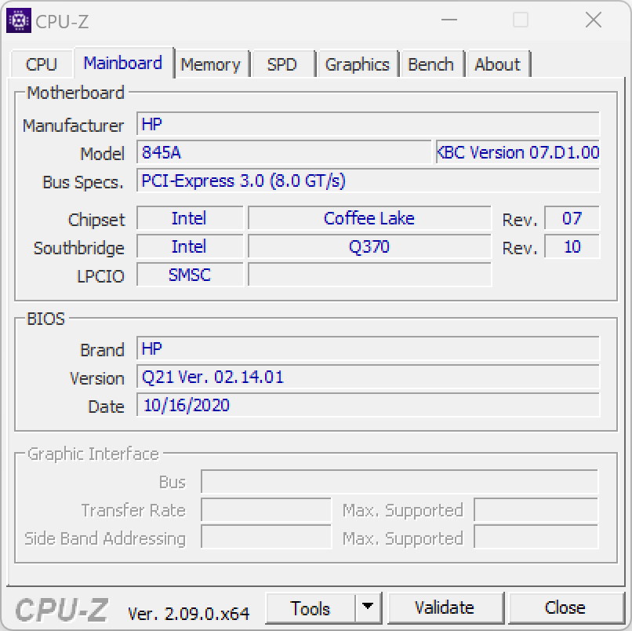632x631 pixels.
Task: Click the Side Band Max. Supported field
Action: [x=536, y=537]
